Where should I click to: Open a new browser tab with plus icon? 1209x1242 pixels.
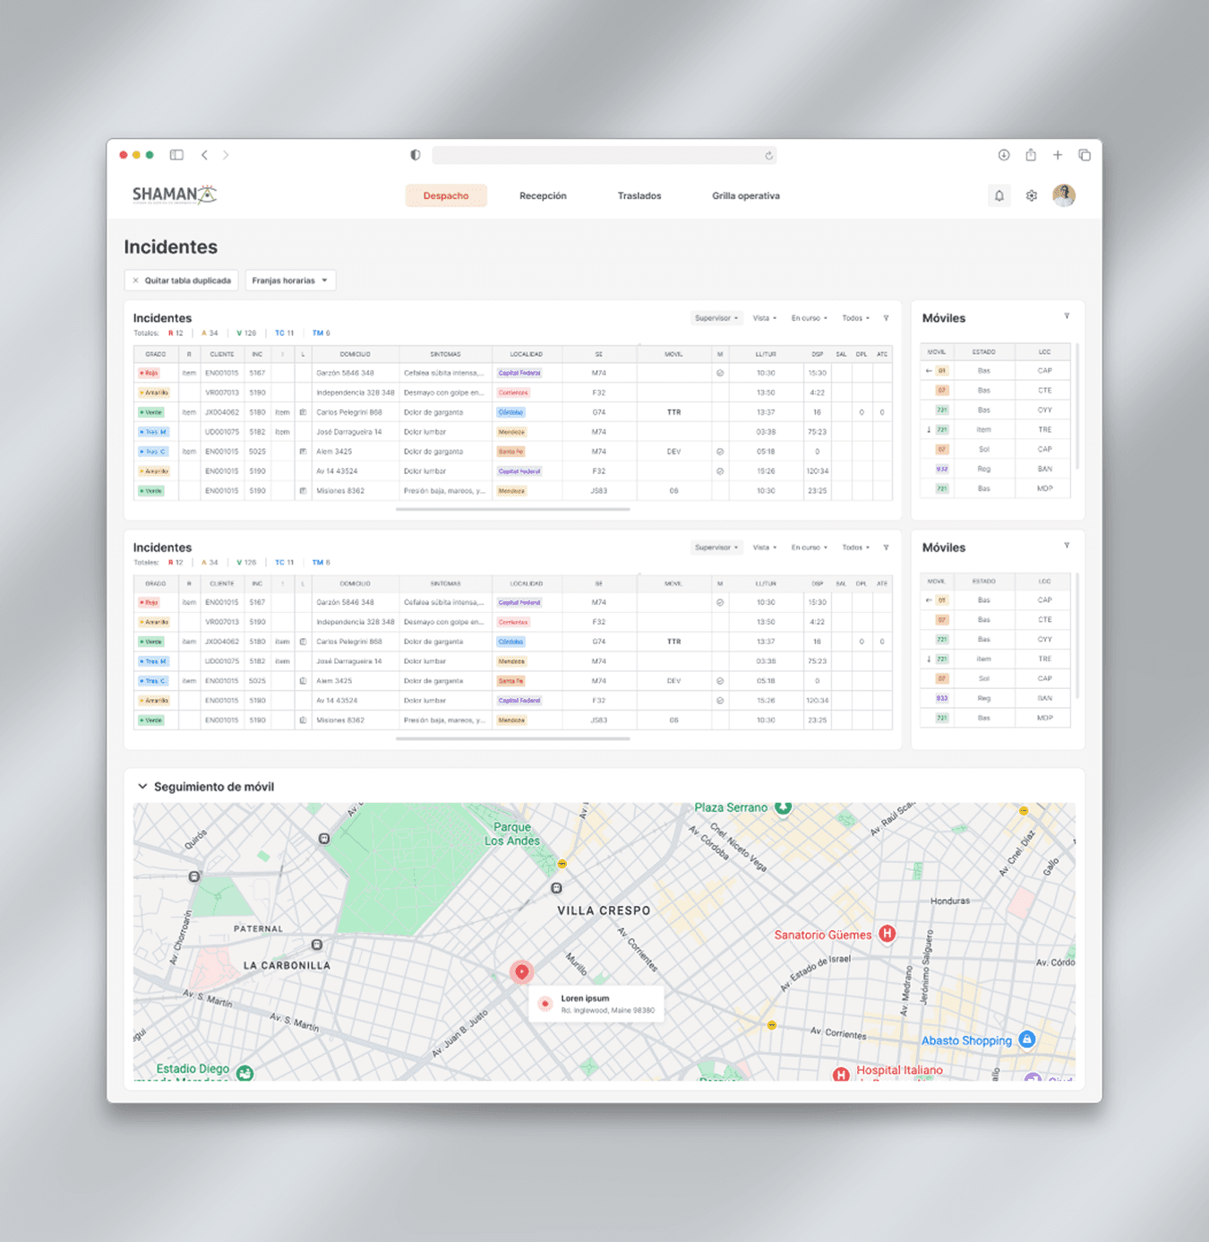tap(1058, 155)
